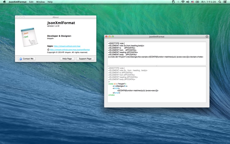230x144 pixels.
Task: Open the Help Page button
Action: pos(67,59)
